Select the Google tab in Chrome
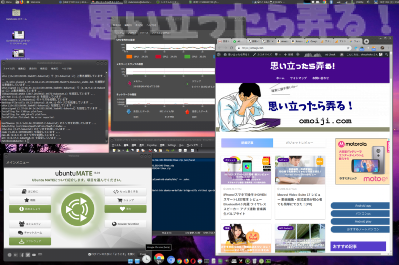The height and width of the screenshot is (265, 399). click(x=311, y=41)
